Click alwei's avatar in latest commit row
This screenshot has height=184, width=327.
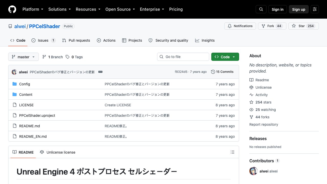(14, 72)
